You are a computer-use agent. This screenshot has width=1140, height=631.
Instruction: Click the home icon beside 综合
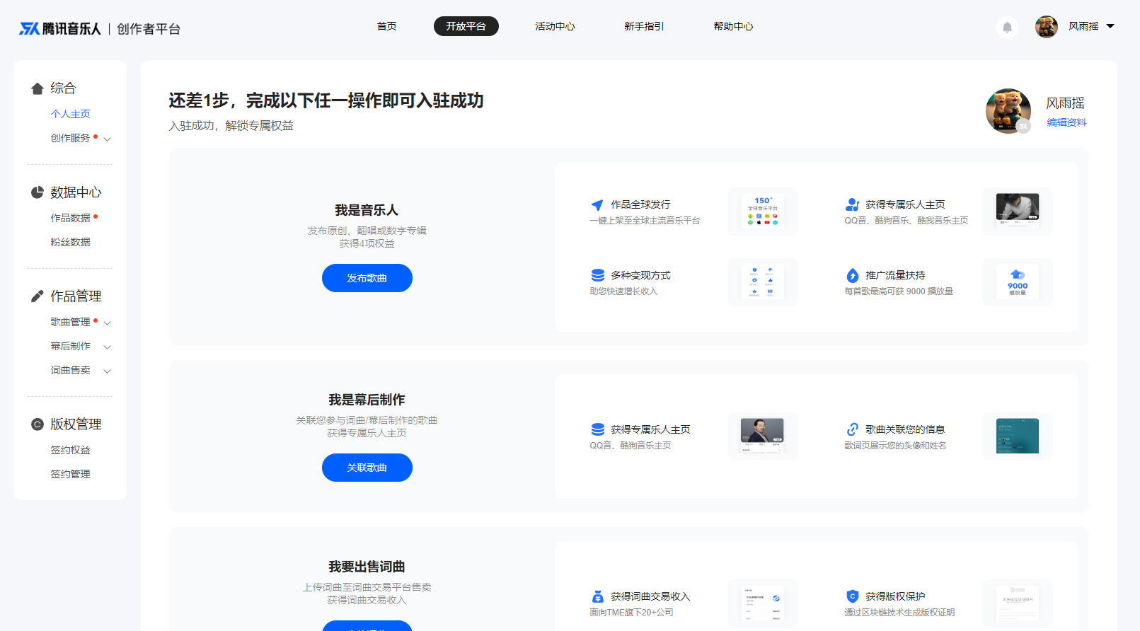[38, 88]
